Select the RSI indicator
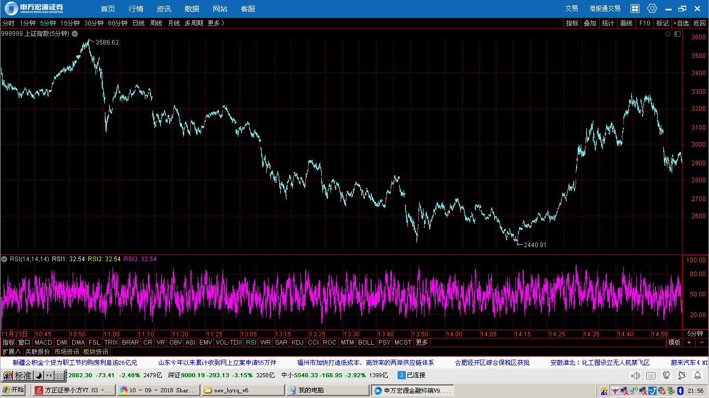Viewport: 709px width, 398px height. pos(251,343)
